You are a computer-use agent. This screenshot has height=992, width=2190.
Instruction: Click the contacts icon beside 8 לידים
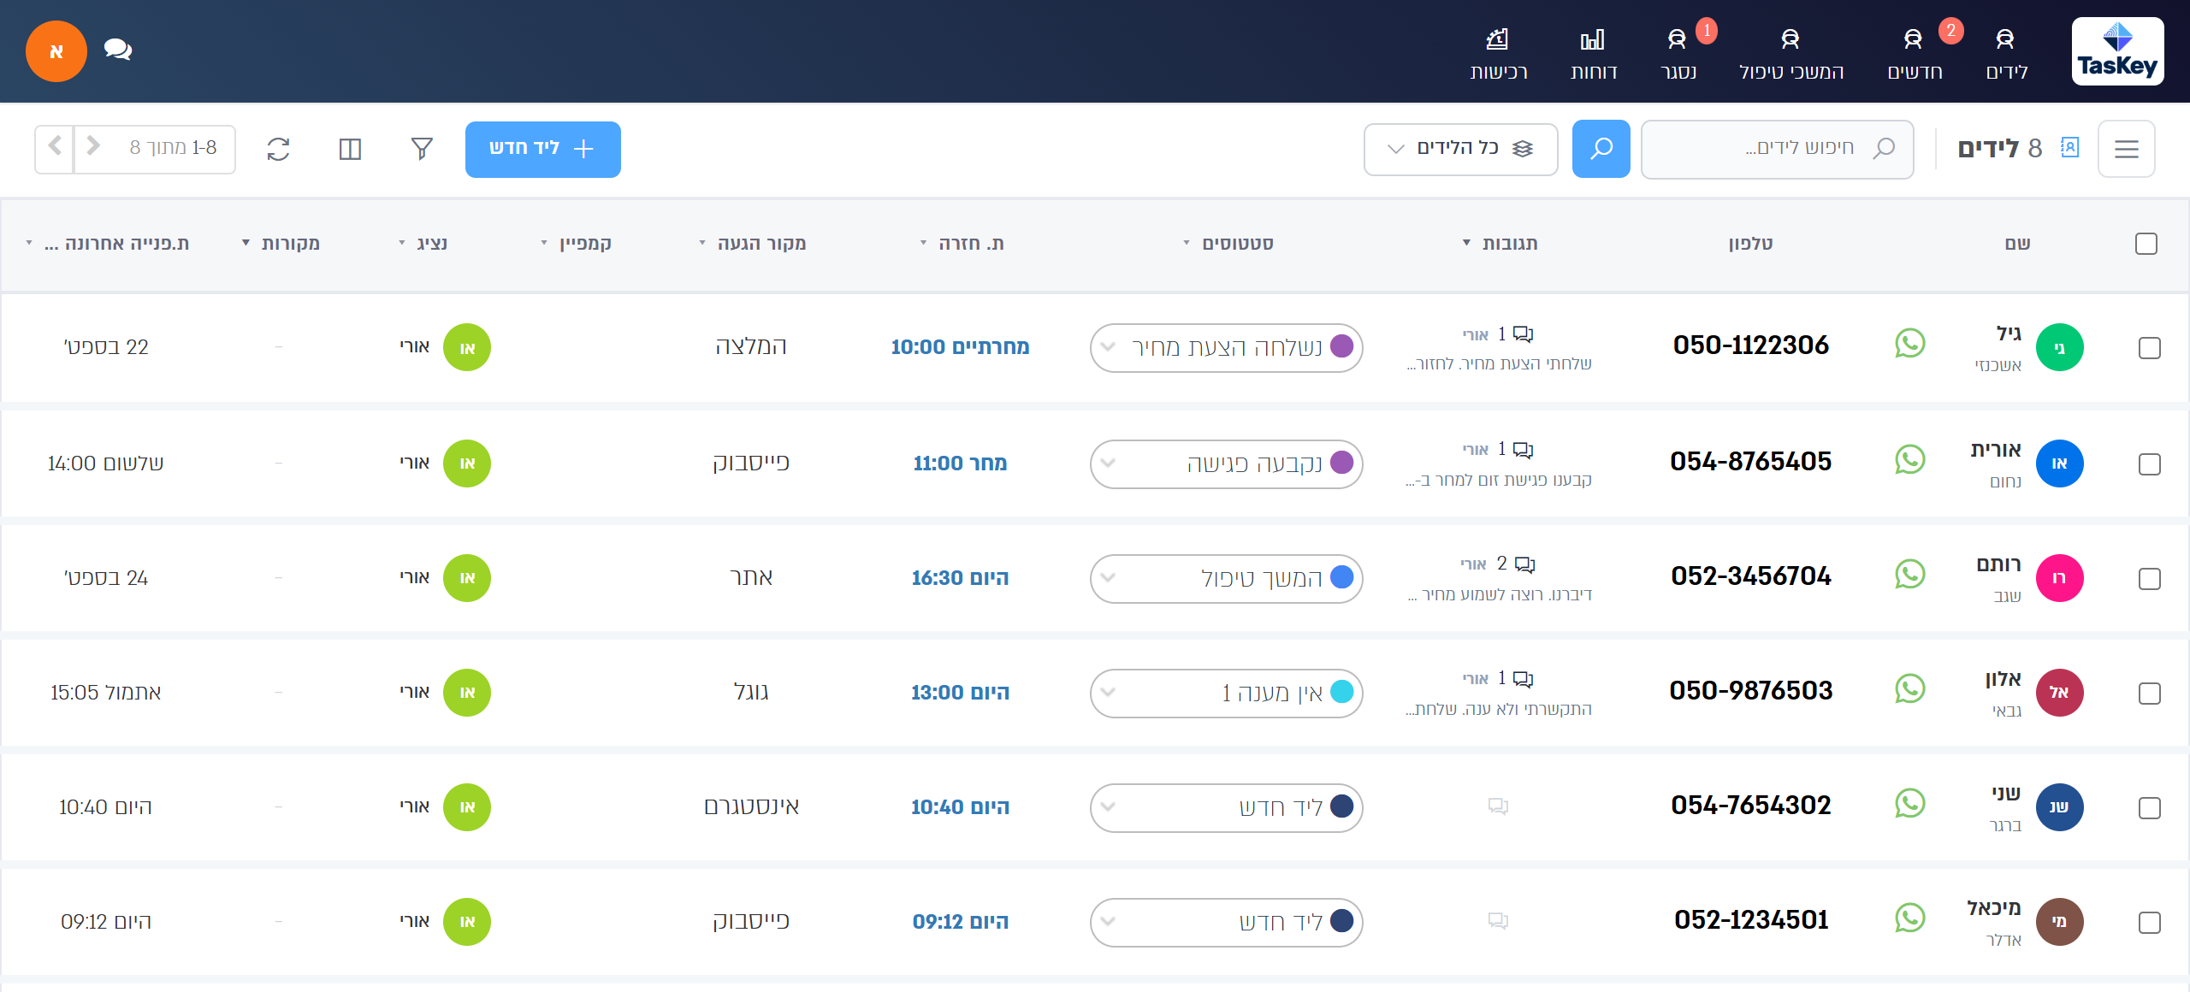2069,147
